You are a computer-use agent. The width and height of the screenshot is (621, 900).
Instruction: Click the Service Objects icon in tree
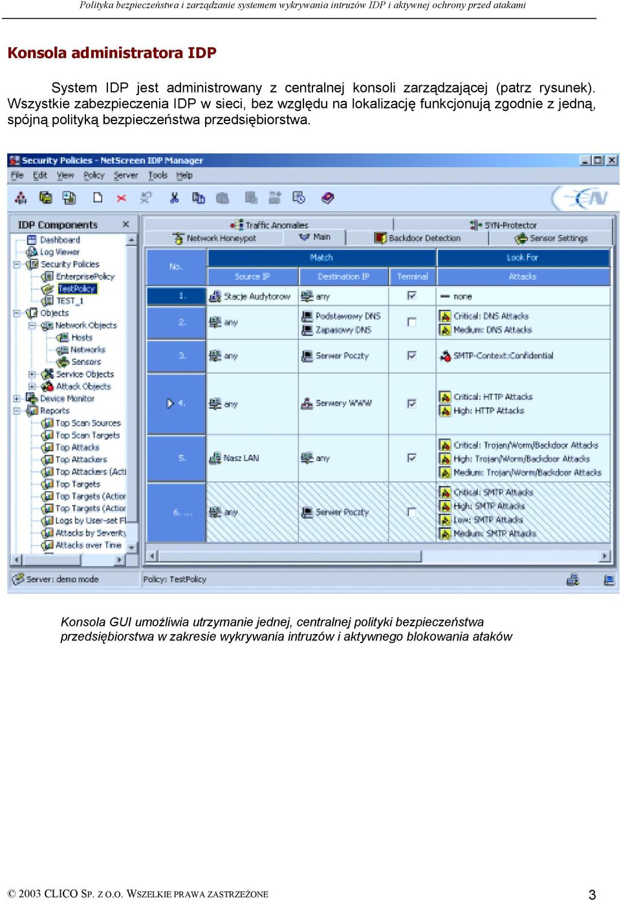47,375
